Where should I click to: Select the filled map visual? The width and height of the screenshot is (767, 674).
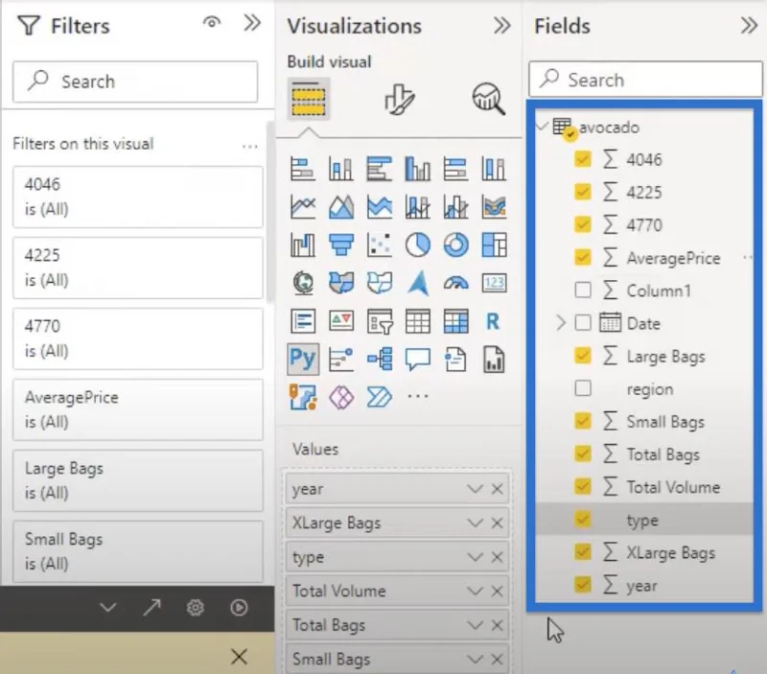click(341, 283)
